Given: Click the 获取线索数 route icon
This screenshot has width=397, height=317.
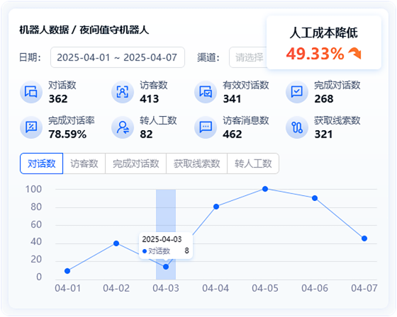Looking at the screenshot, I should point(297,127).
